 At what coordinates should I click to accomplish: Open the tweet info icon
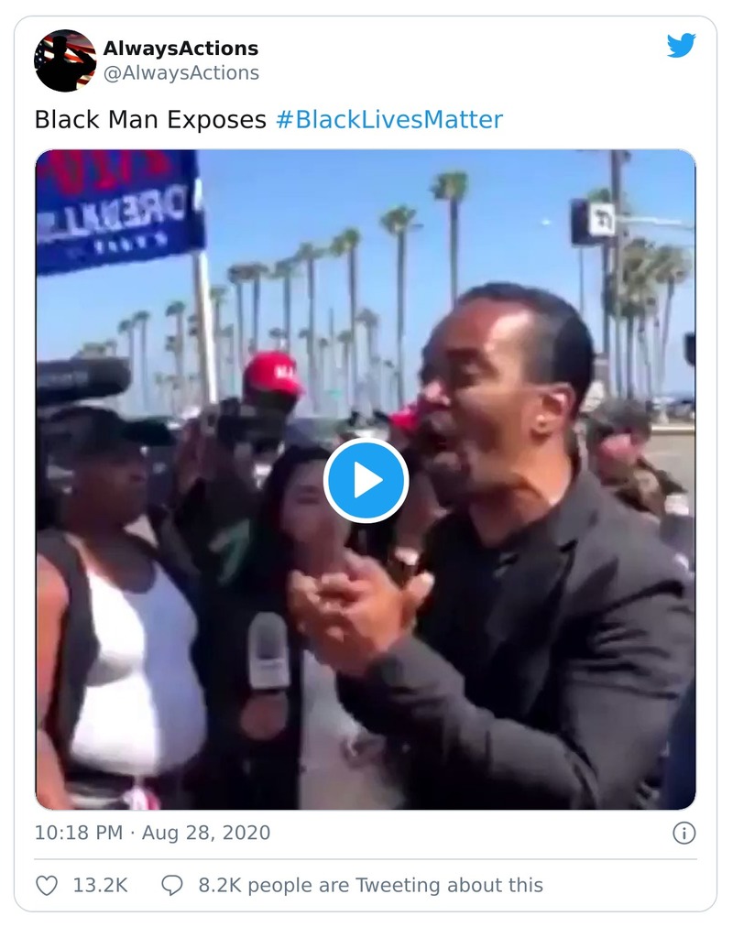pyautogui.click(x=684, y=833)
